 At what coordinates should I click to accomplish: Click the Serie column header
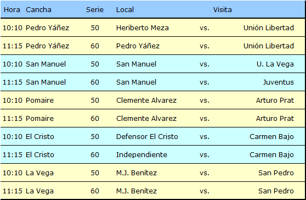tap(95, 9)
